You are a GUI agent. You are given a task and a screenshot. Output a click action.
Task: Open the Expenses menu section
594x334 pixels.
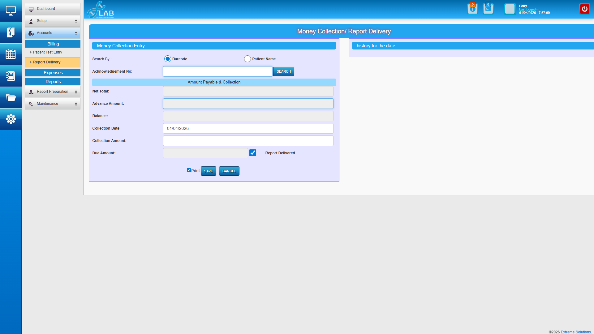[53, 73]
